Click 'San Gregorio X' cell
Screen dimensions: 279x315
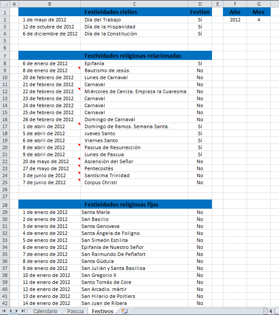pos(134,276)
